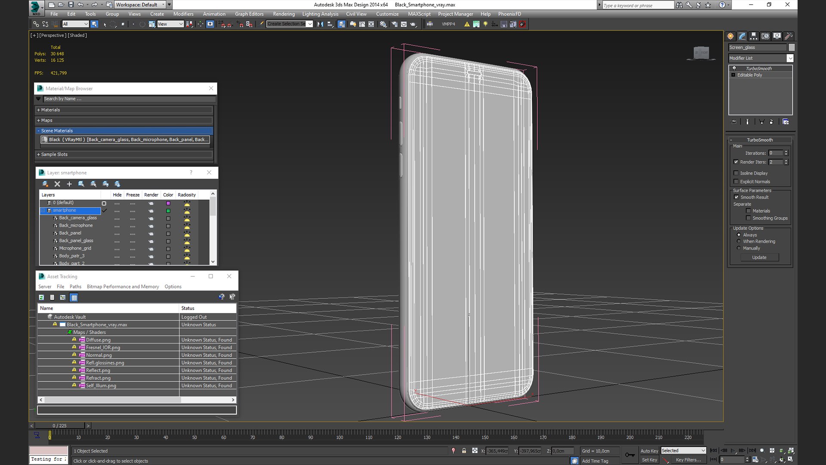Click Undo arrow in quick access toolbar
This screenshot has height=465, width=826.
point(81,5)
